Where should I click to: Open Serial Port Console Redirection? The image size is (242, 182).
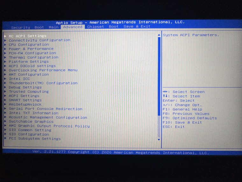pyautogui.click(x=46, y=109)
